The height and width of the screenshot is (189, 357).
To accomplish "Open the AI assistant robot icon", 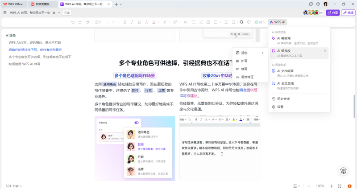I will pyautogui.click(x=343, y=170).
